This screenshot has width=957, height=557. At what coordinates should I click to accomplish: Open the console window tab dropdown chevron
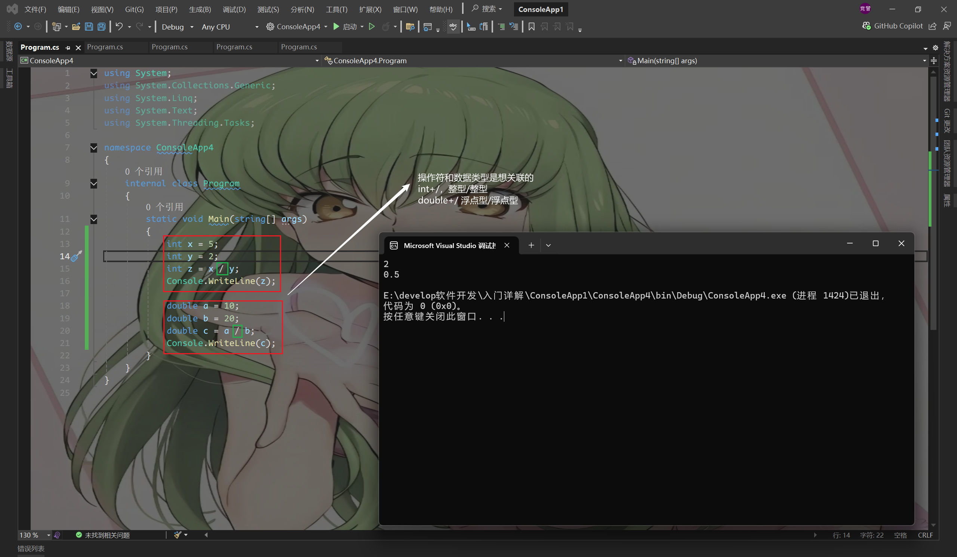click(548, 245)
